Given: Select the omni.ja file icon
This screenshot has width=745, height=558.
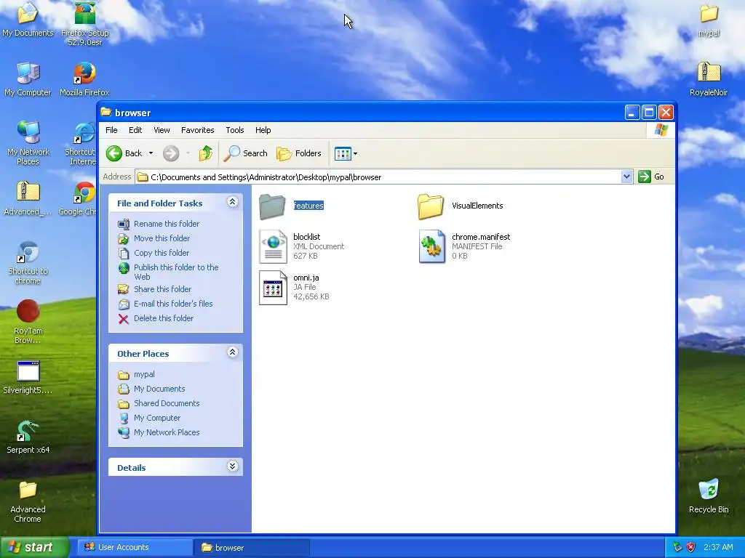Looking at the screenshot, I should point(274,288).
